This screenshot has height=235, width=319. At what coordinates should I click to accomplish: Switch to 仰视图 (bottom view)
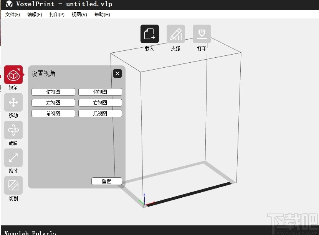pos(100,92)
